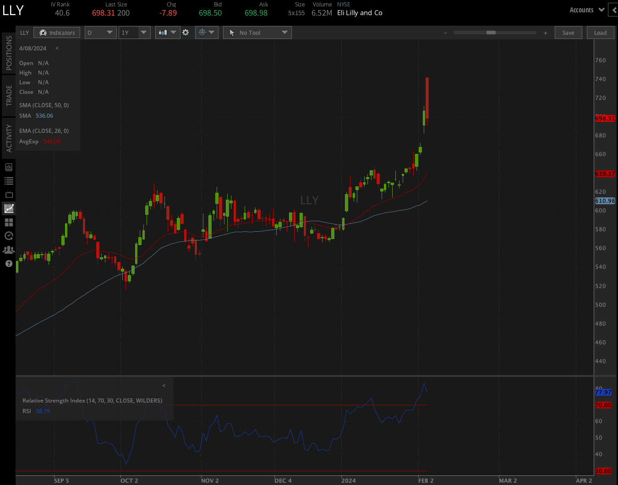Image resolution: width=618 pixels, height=485 pixels.
Task: Open the chart settings gear
Action: click(186, 33)
